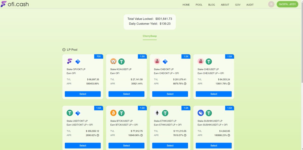Viewport: 303px width, 150px height.
Task: Click the 'Stake OFI/OKT LP' text
Action: click(x=76, y=69)
